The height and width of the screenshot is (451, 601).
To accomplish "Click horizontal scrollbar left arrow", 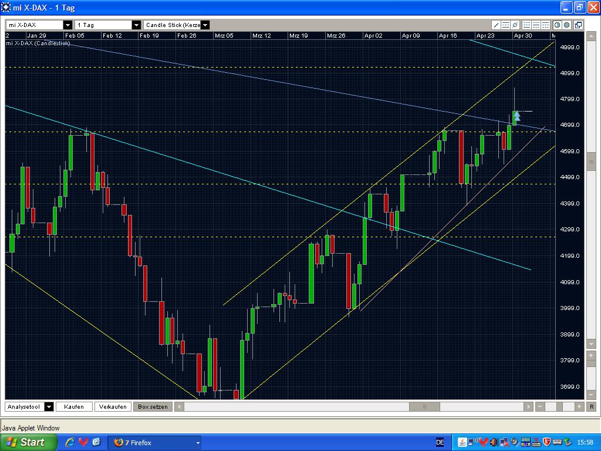I will [x=179, y=406].
